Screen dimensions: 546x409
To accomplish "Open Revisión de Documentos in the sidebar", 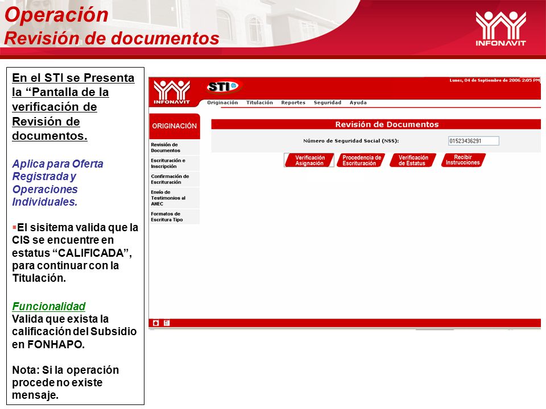I will (x=174, y=148).
